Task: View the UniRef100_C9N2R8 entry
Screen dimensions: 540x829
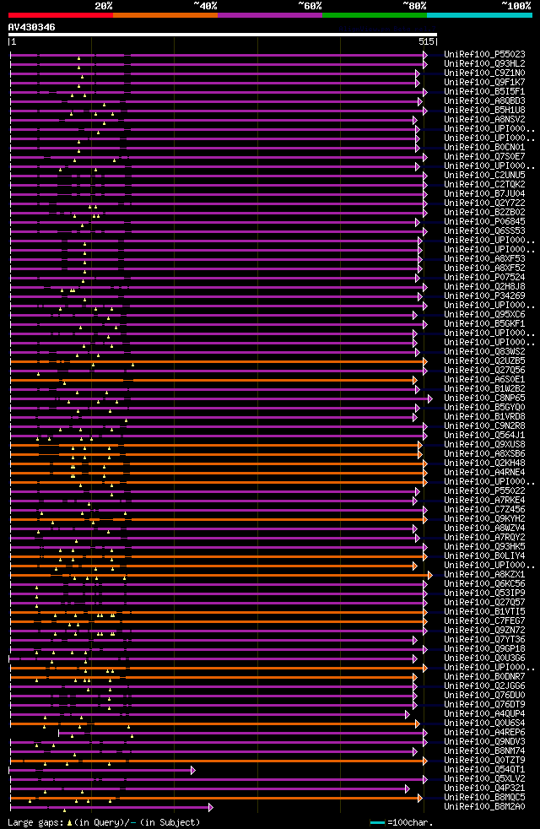Action: pos(484,426)
